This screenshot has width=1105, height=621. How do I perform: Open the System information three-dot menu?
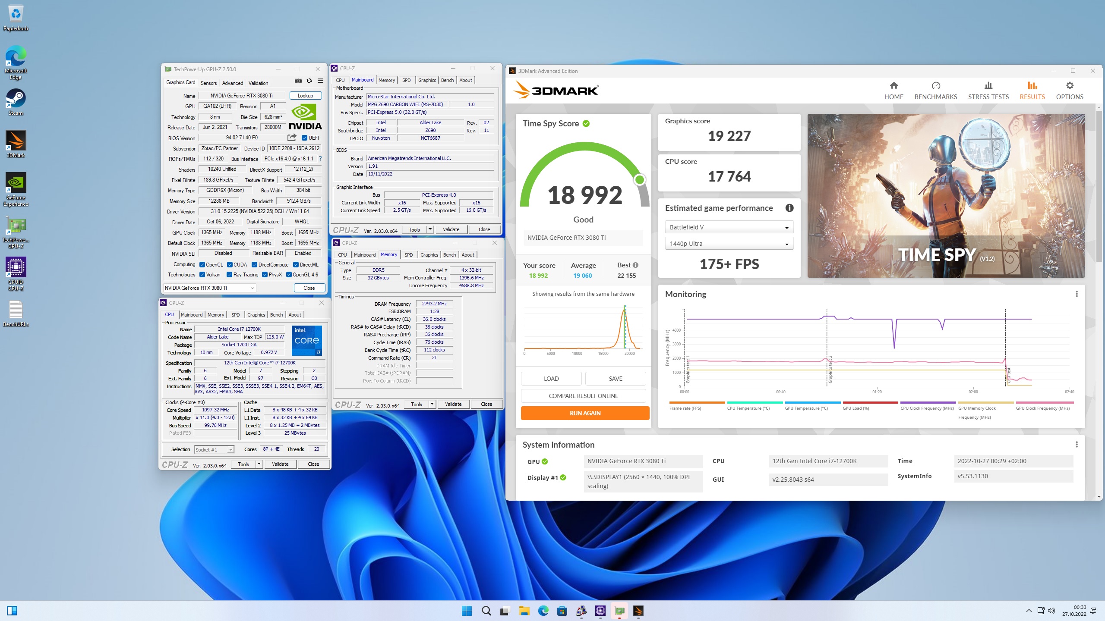[x=1077, y=445]
